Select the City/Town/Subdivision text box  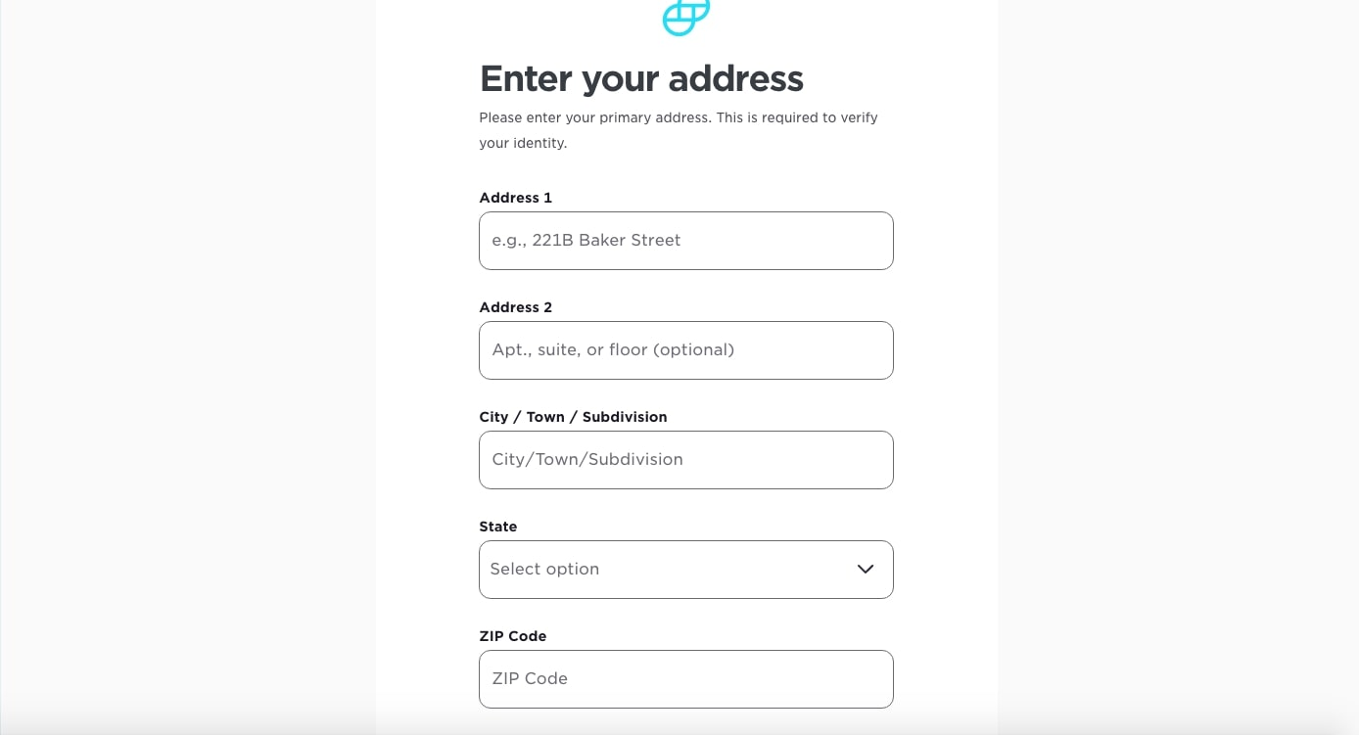pyautogui.click(x=685, y=460)
